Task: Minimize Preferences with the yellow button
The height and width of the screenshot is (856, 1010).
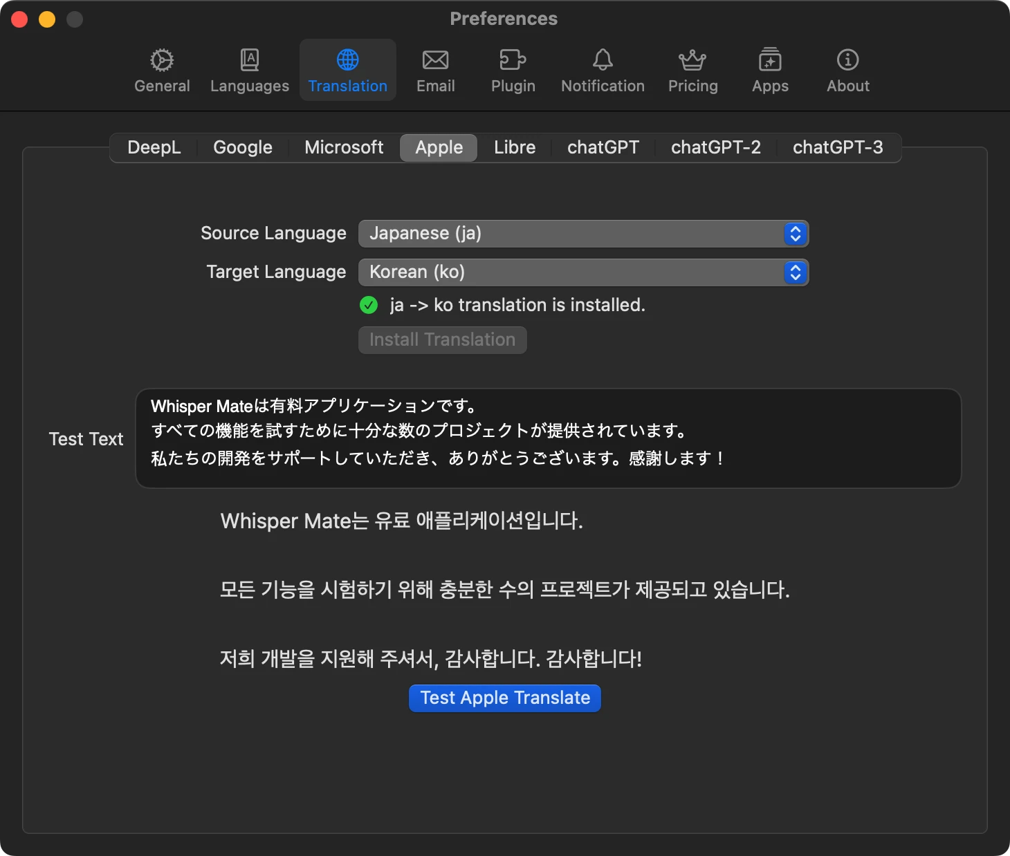Action: pyautogui.click(x=47, y=19)
